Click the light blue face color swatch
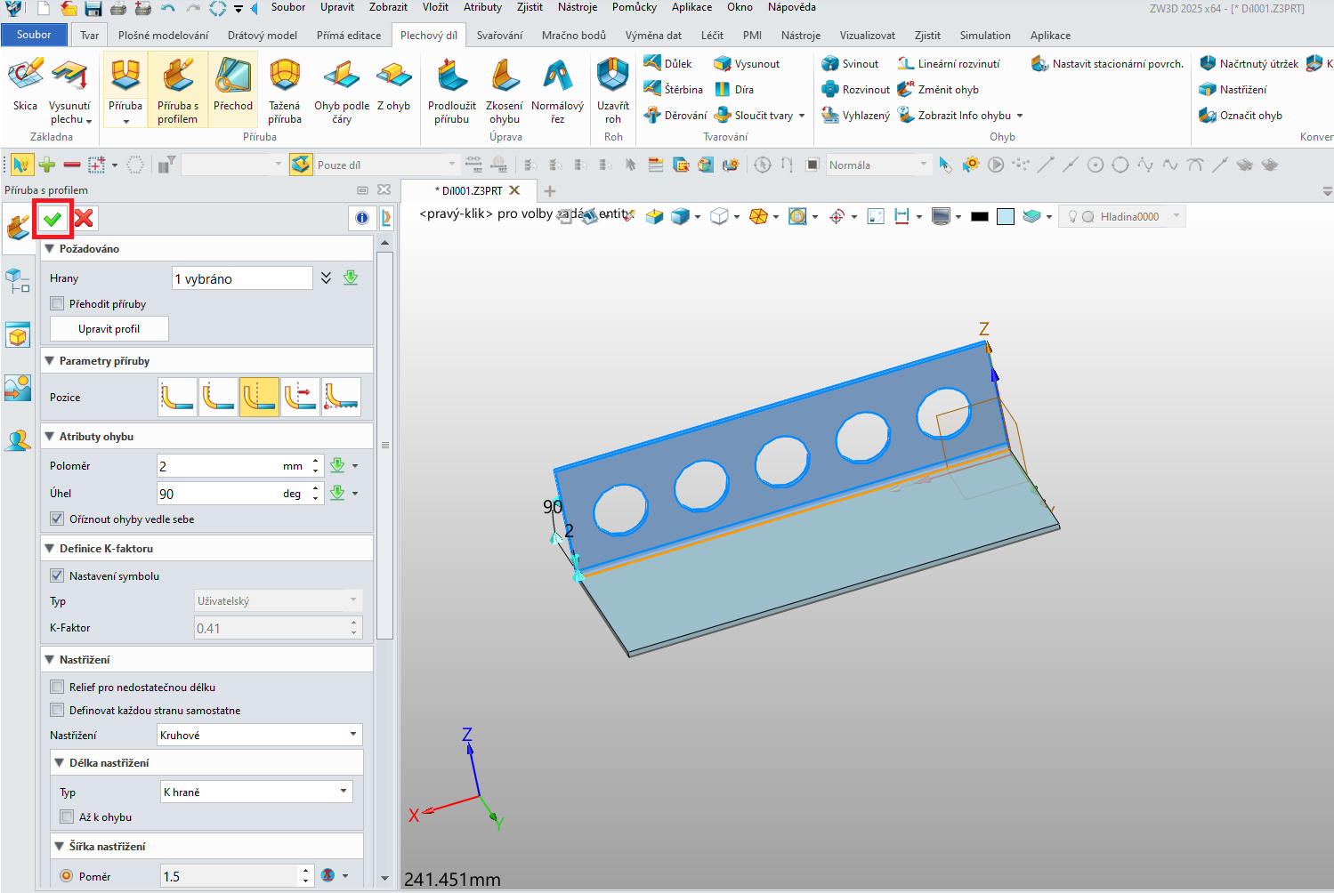1334x893 pixels. (1006, 216)
